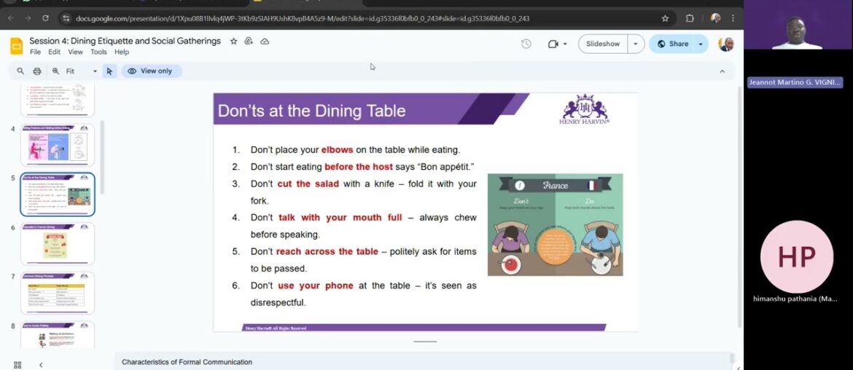This screenshot has width=853, height=370.
Task: Open the View menu
Action: 76,52
